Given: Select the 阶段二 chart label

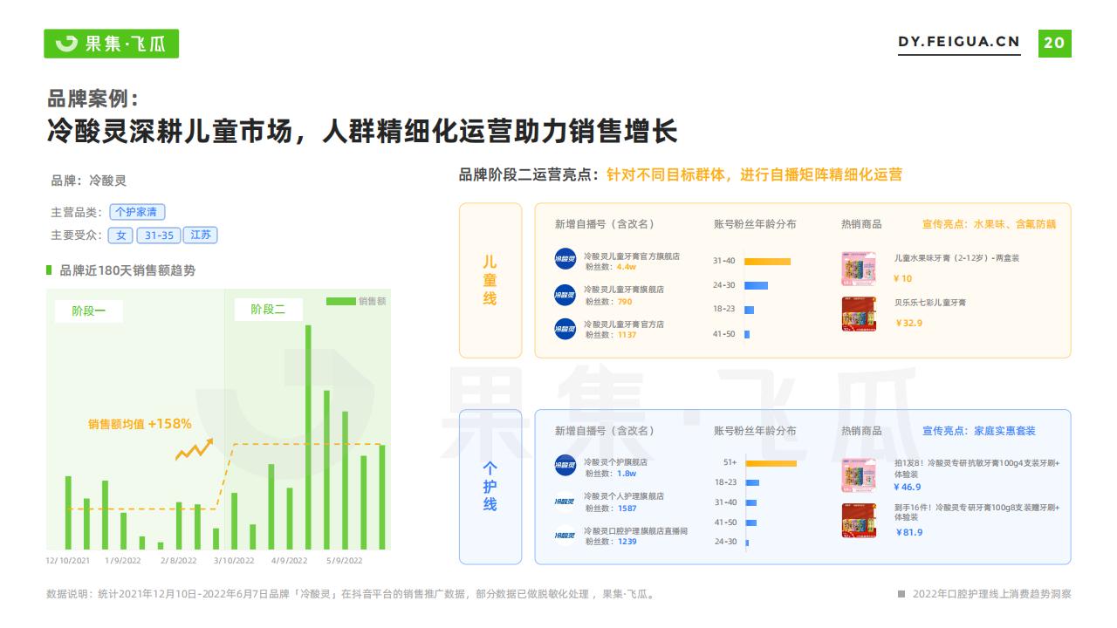Looking at the screenshot, I should pyautogui.click(x=268, y=310).
